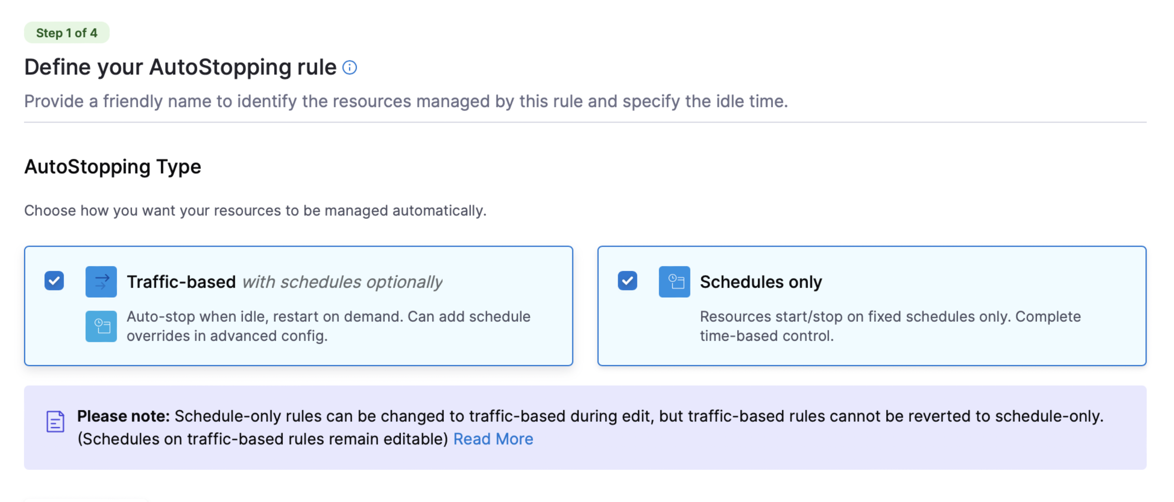The width and height of the screenshot is (1174, 502).
Task: Click the info icon beside the rule title
Action: 349,68
